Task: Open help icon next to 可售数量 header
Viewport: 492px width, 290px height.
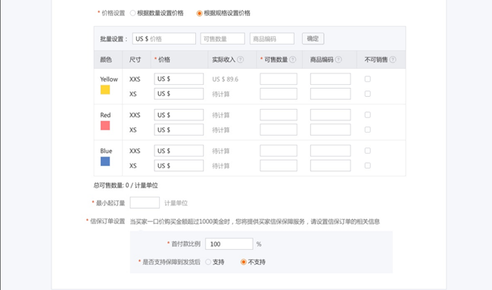Action: tap(292, 59)
